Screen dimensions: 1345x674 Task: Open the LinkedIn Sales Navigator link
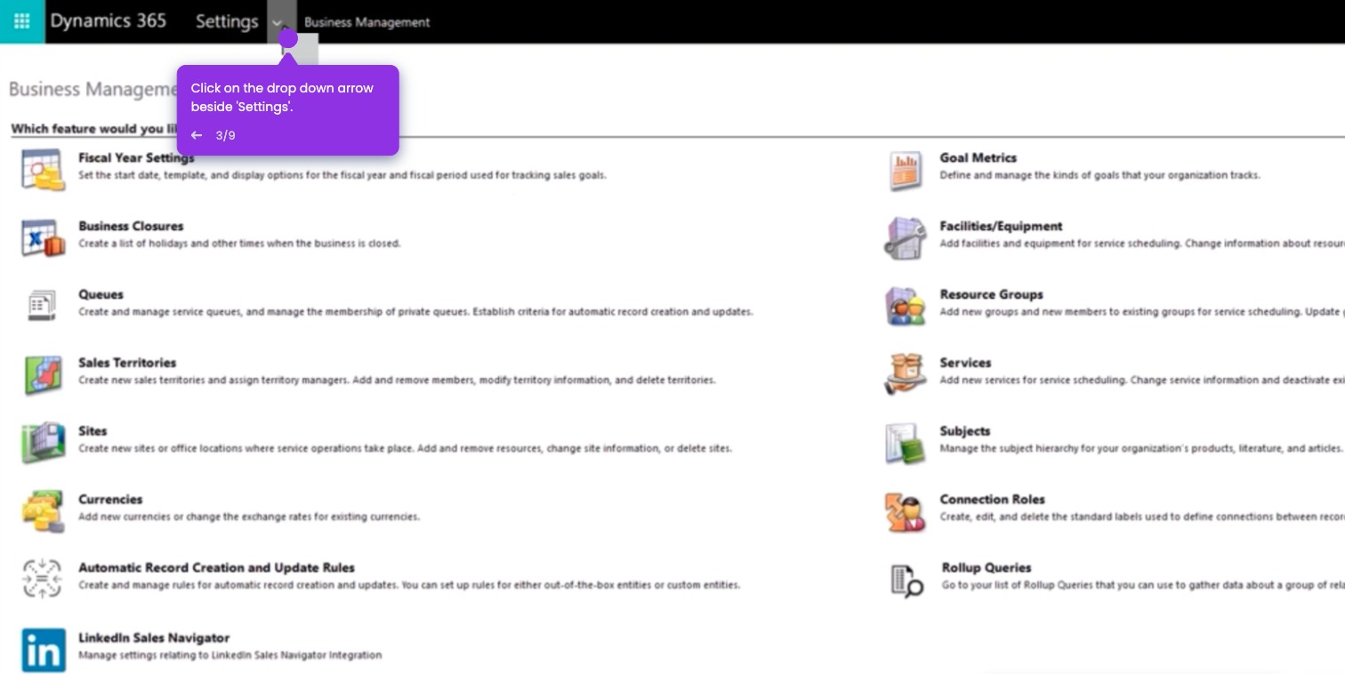154,638
